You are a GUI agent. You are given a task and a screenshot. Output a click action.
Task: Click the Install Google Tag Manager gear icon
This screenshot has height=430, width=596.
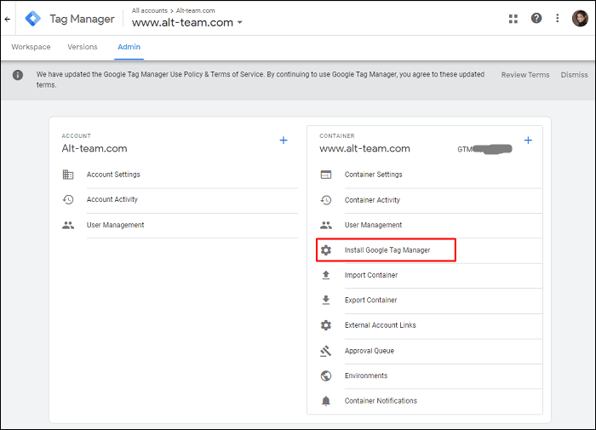pyautogui.click(x=326, y=250)
